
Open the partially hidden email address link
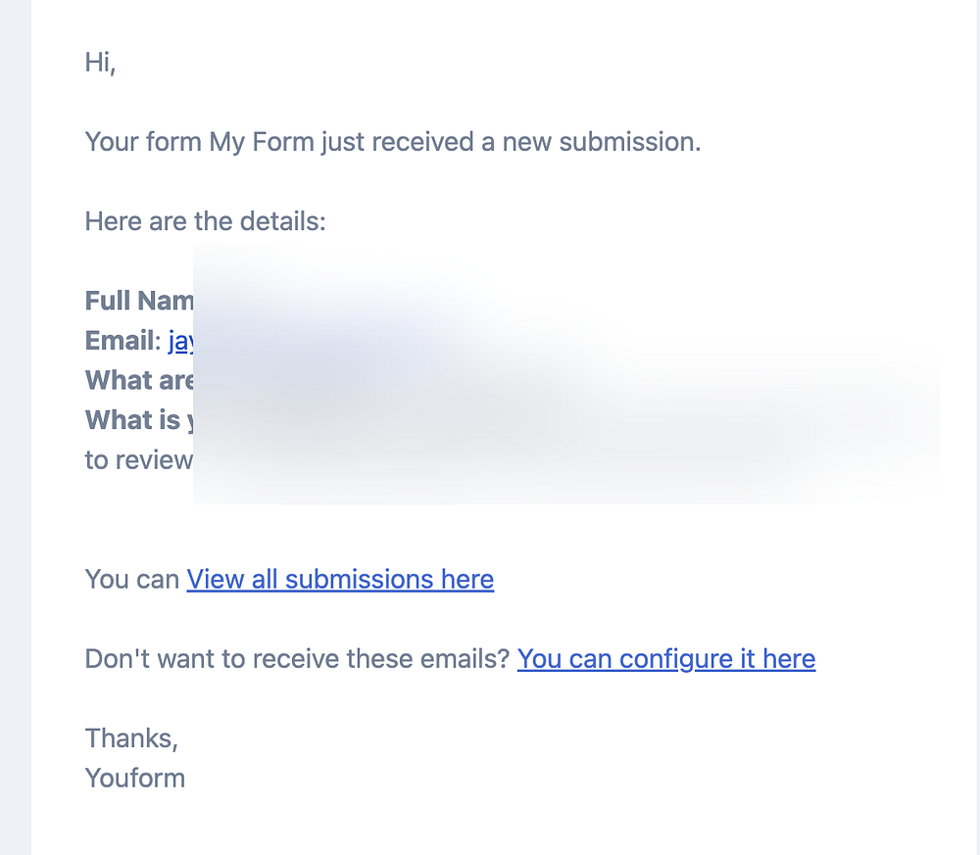tap(181, 341)
